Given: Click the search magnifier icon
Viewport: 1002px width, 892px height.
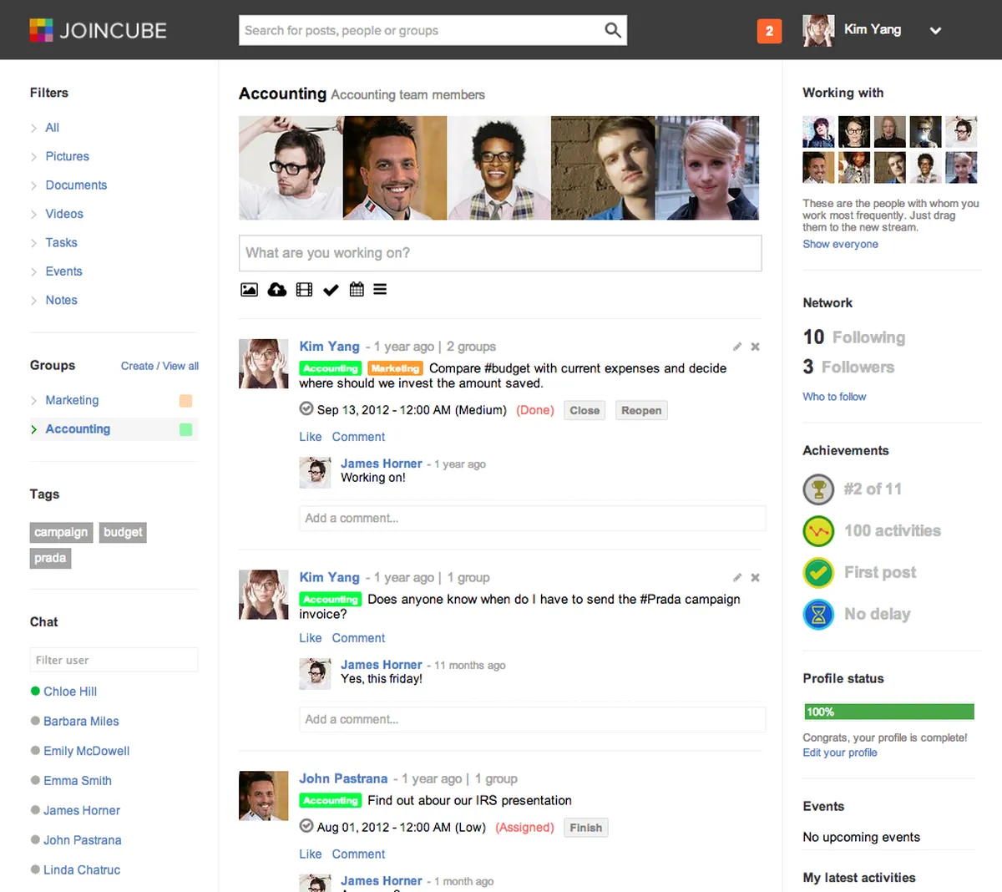Looking at the screenshot, I should 613,30.
